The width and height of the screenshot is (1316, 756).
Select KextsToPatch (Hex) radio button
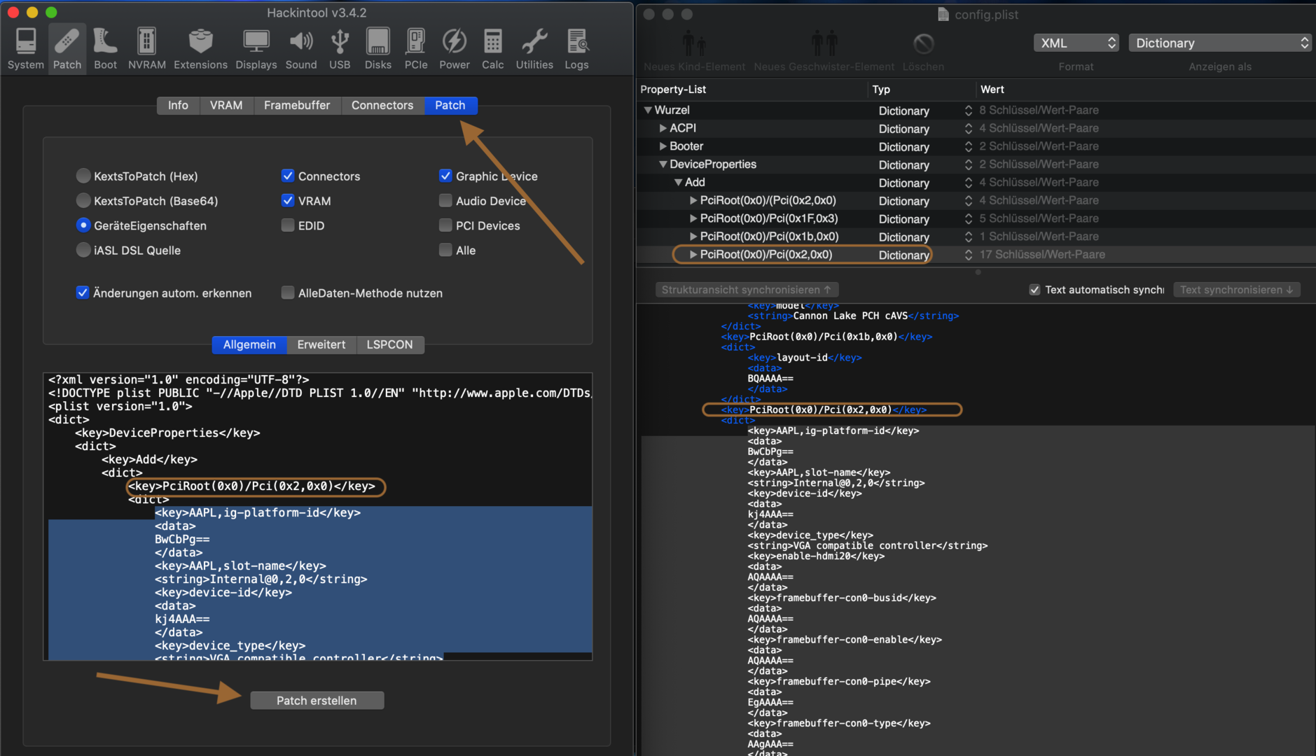click(x=83, y=176)
